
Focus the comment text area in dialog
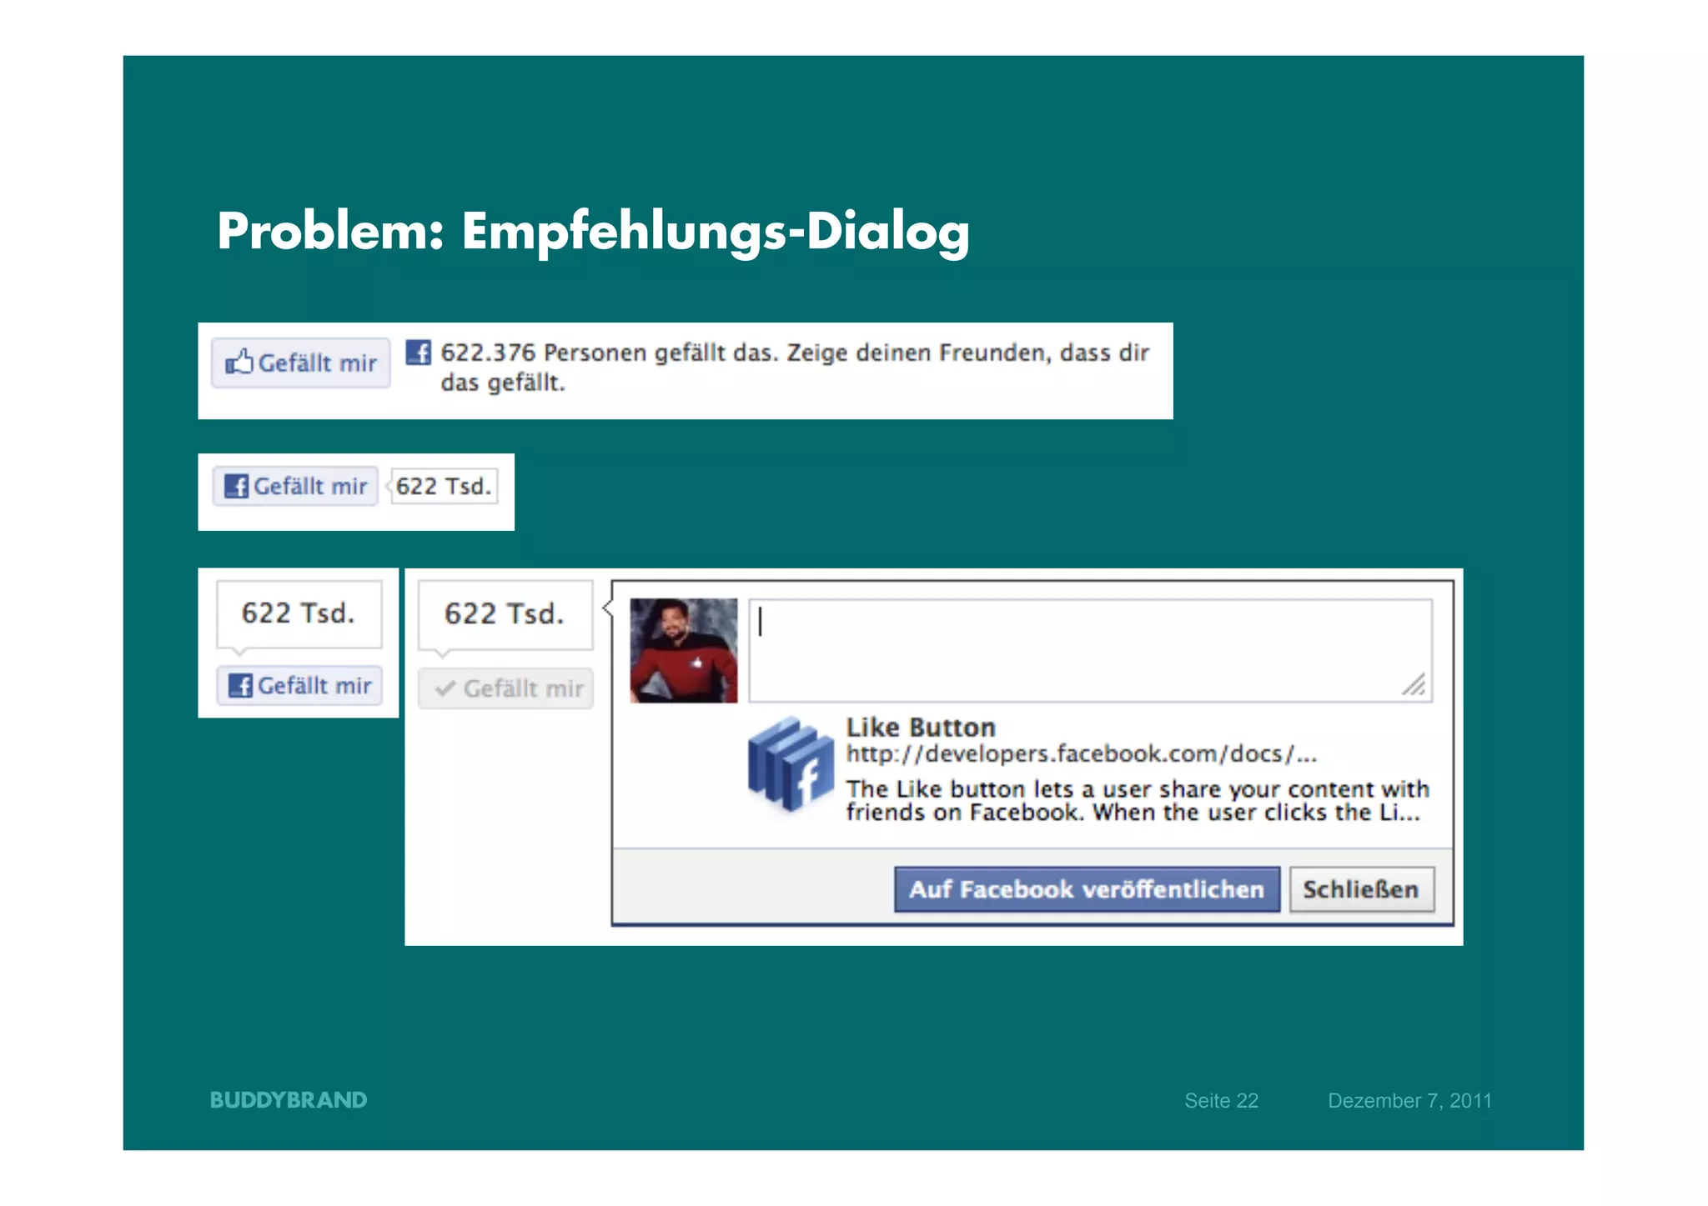[x=1090, y=650]
